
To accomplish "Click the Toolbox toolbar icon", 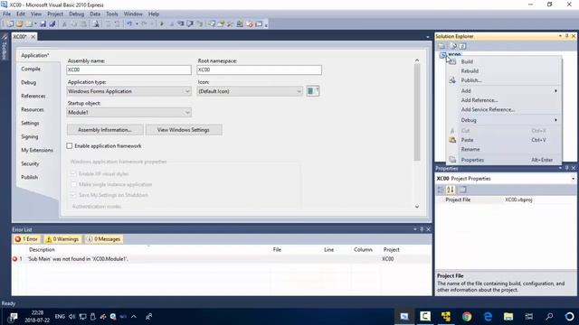I will tap(230, 24).
